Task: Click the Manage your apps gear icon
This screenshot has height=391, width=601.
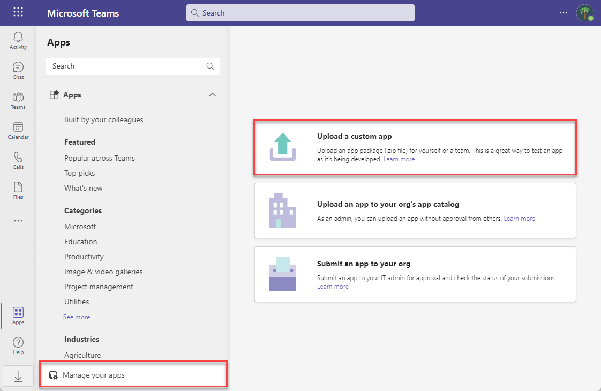Action: coord(53,375)
